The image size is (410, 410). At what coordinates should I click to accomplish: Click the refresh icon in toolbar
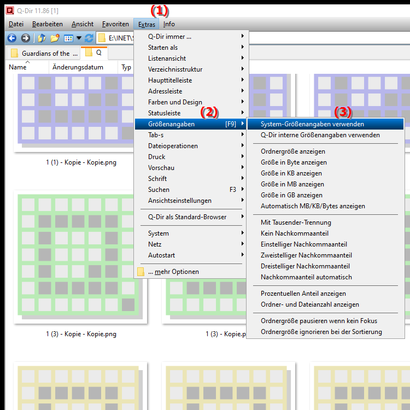(89, 38)
